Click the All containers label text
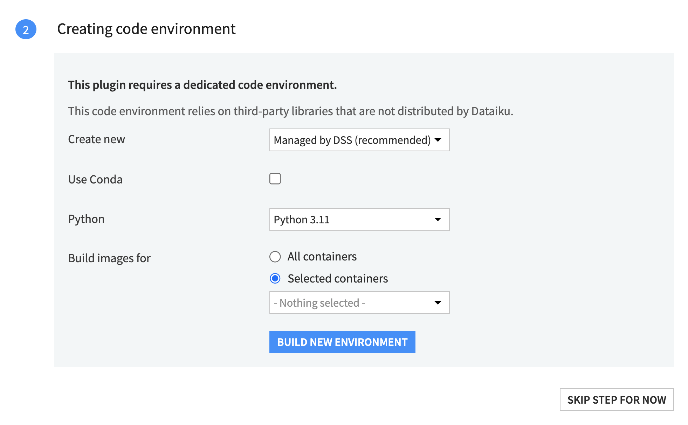688x425 pixels. (322, 257)
